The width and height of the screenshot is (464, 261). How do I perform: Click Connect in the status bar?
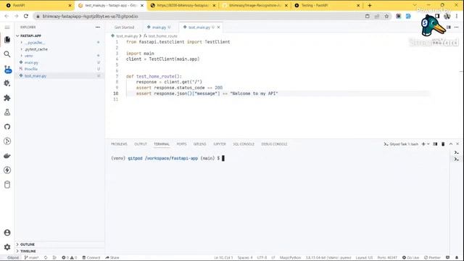tap(91, 258)
